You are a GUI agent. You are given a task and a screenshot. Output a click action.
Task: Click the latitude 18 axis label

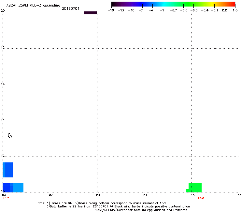point(3,47)
